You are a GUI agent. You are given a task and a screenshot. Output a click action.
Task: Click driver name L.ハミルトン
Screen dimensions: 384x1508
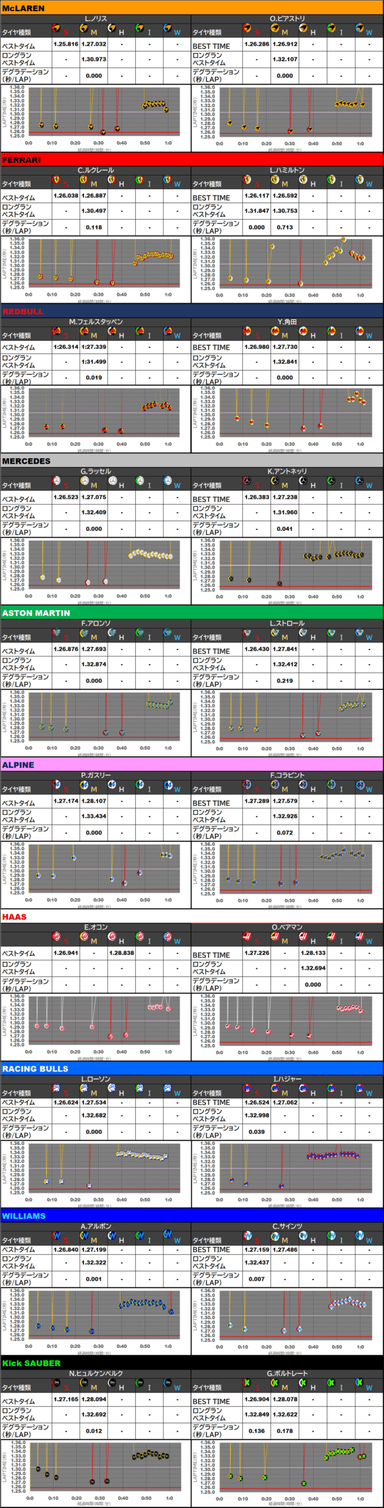click(287, 170)
